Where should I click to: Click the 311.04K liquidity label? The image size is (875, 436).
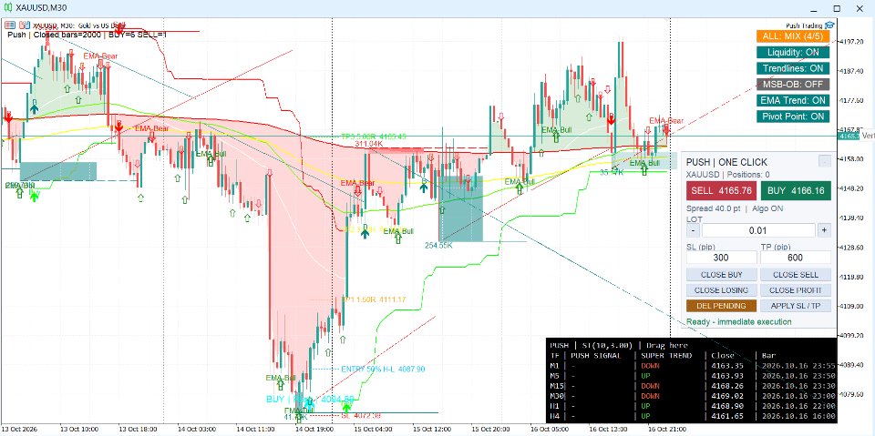pyautogui.click(x=368, y=144)
